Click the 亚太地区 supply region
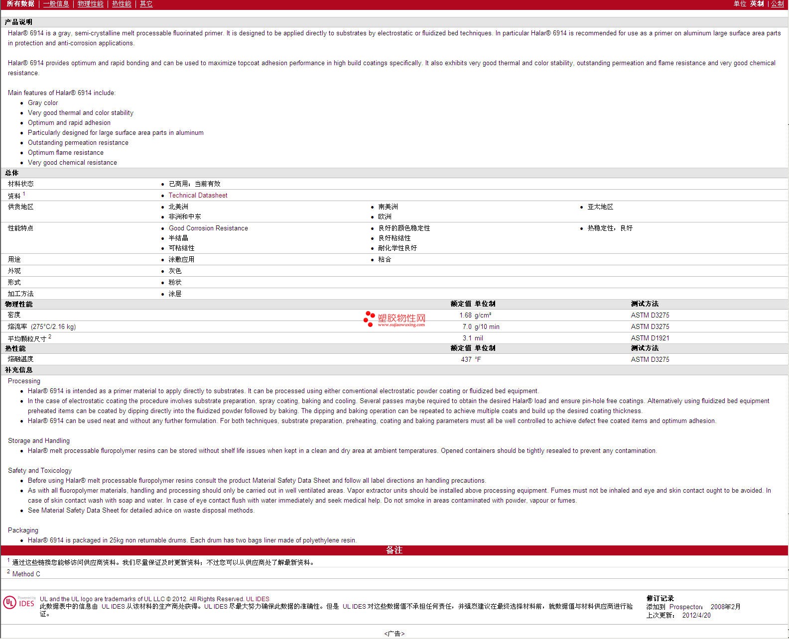789x639 pixels. [600, 207]
